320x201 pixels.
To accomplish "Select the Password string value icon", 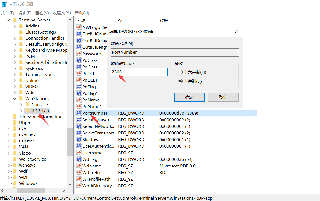I will coord(79,54).
